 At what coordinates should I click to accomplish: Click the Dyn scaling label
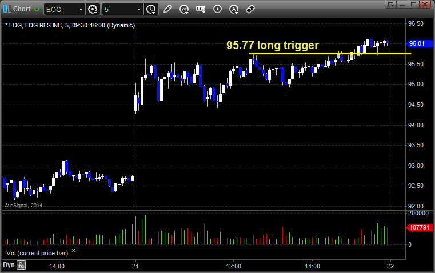[x=9, y=265]
